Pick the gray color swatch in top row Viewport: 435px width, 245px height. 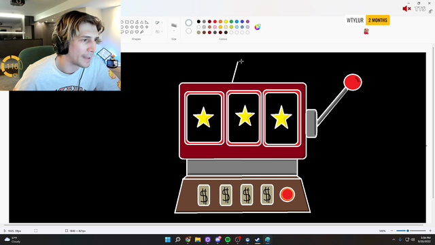204,21
